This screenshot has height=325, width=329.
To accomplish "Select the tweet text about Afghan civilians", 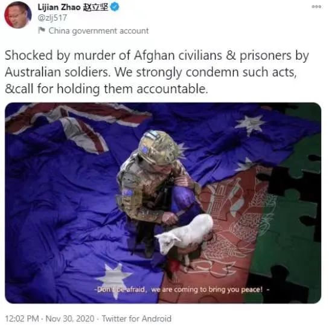I will pyautogui.click(x=157, y=72).
